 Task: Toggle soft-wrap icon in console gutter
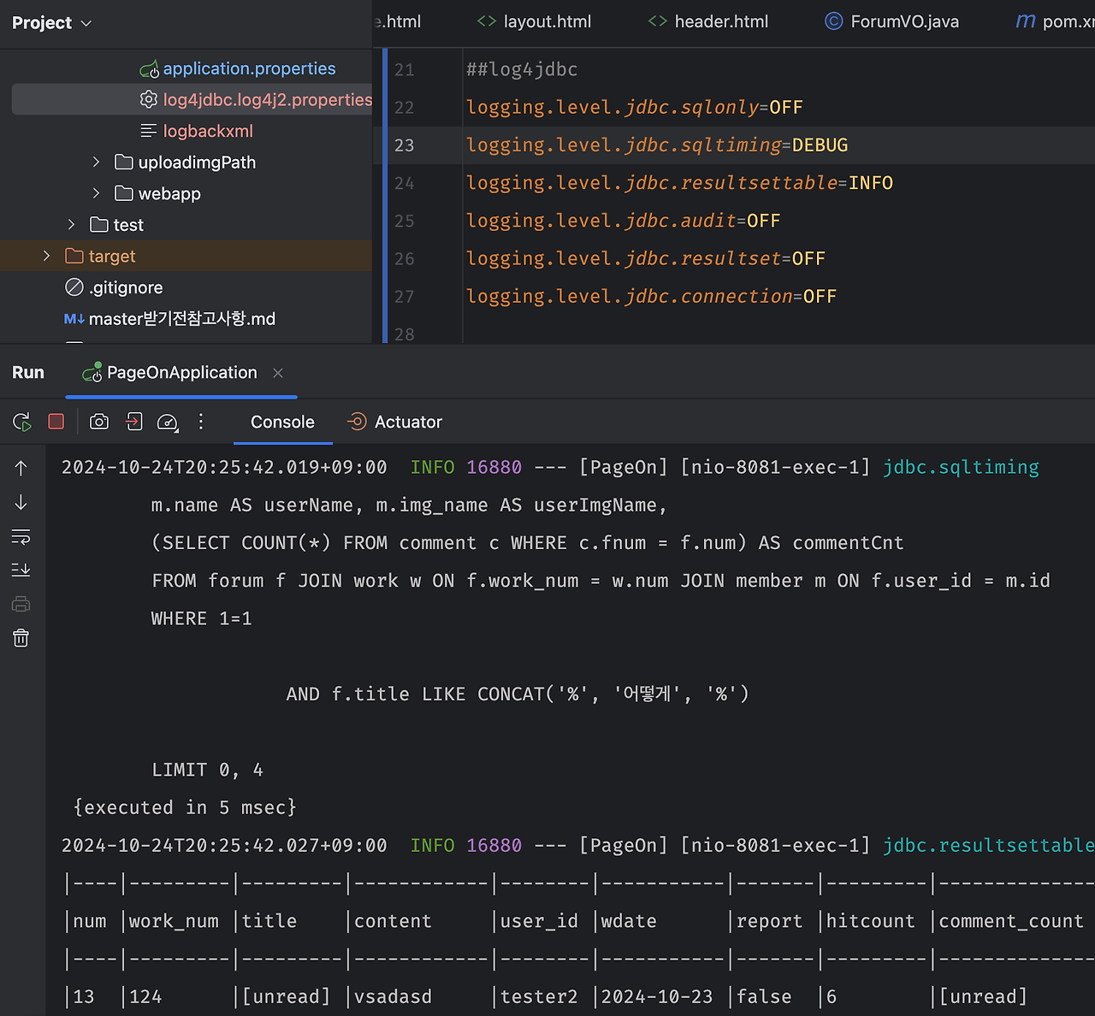pyautogui.click(x=21, y=536)
